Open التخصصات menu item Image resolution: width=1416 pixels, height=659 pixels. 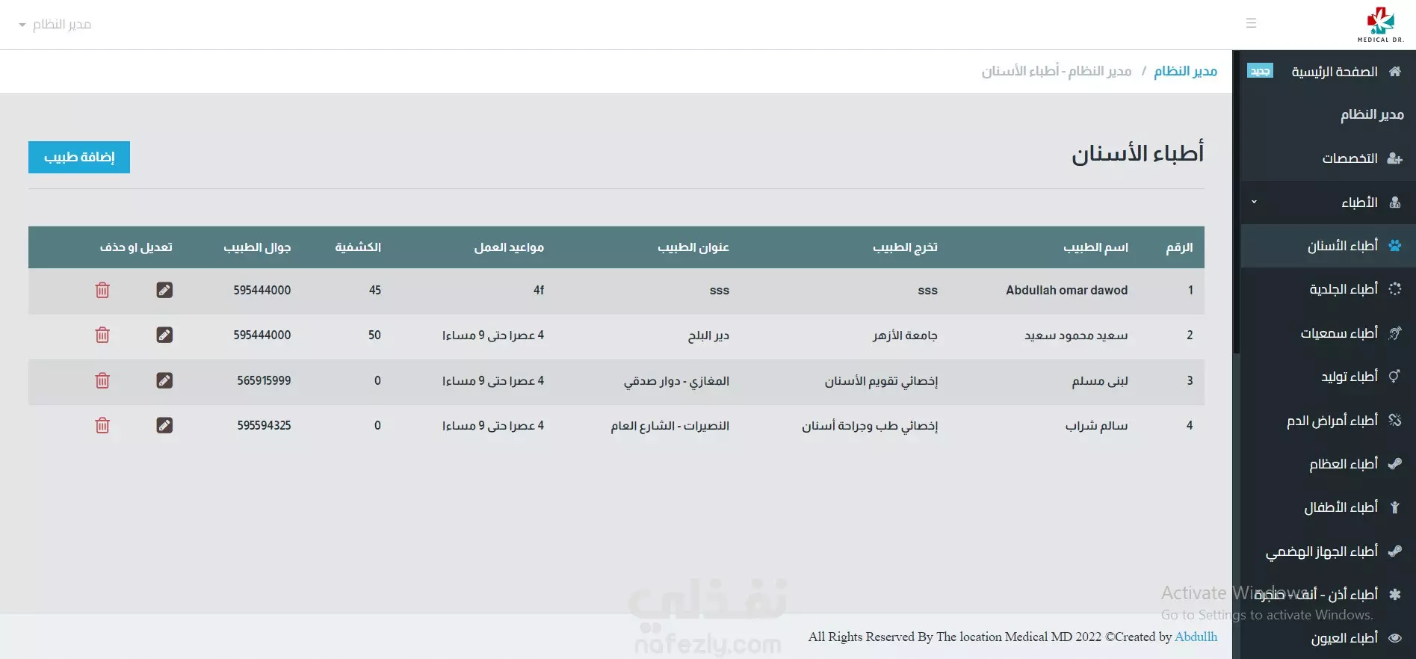click(x=1349, y=158)
